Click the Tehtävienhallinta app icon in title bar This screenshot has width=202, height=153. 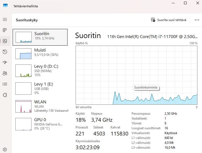pos(5,6)
